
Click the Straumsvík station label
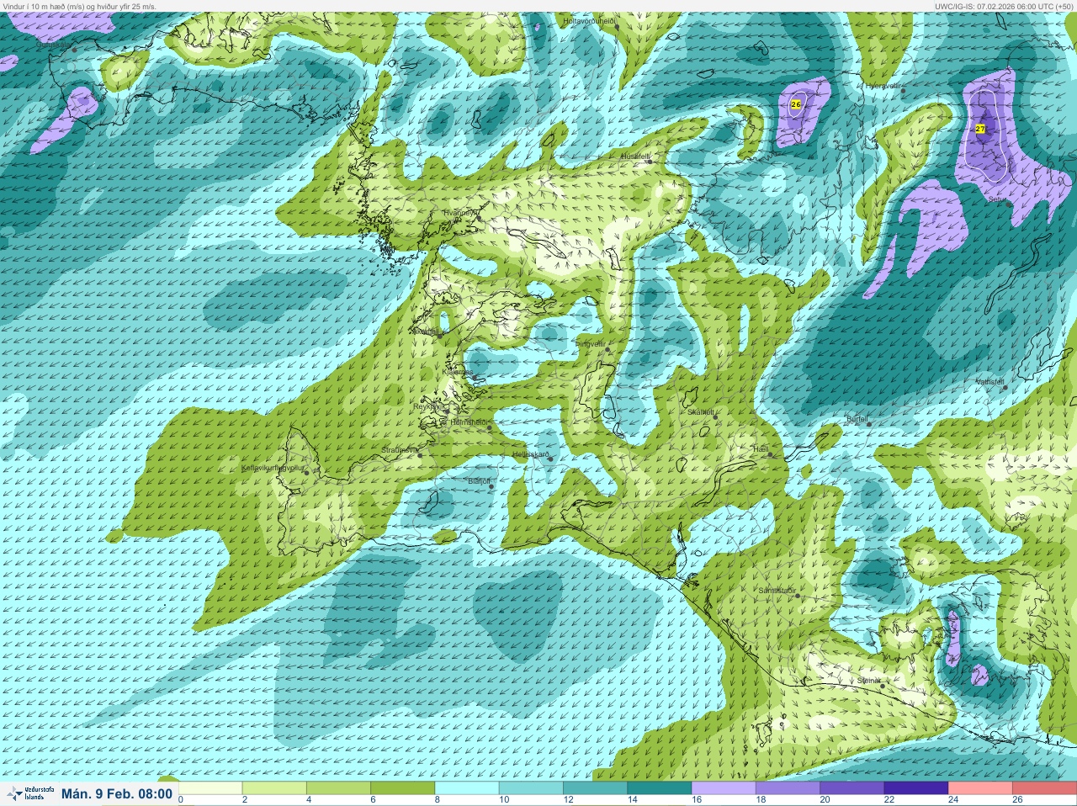[399, 450]
